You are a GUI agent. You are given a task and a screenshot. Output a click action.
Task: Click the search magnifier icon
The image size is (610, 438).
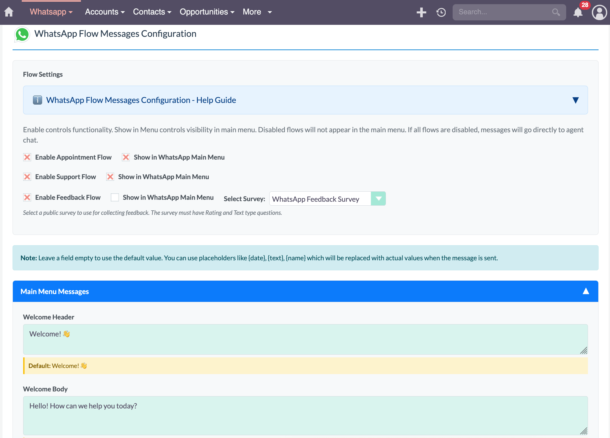[556, 12]
